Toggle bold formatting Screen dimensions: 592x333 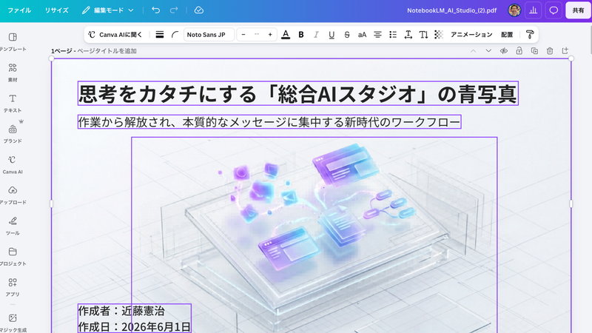point(301,35)
